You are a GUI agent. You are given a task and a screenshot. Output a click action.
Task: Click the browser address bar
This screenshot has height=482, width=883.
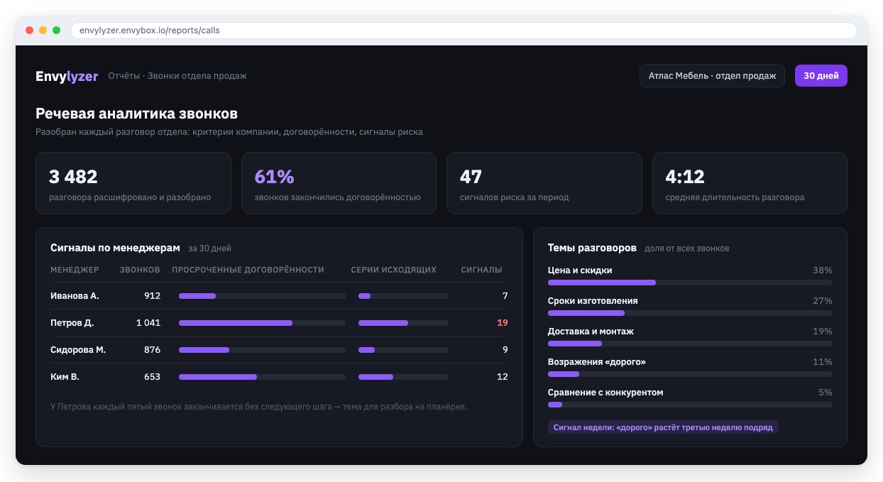coord(464,31)
